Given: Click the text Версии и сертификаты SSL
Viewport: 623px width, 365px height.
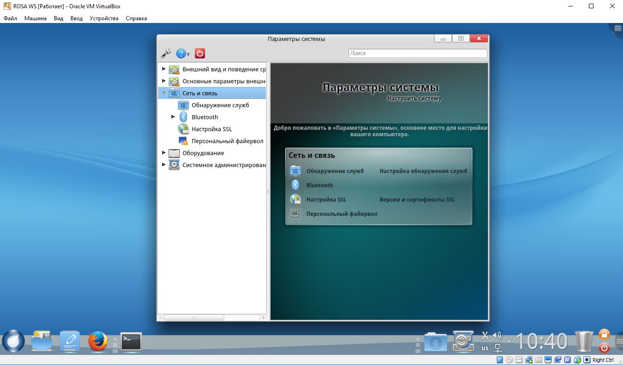Looking at the screenshot, I should pos(417,200).
